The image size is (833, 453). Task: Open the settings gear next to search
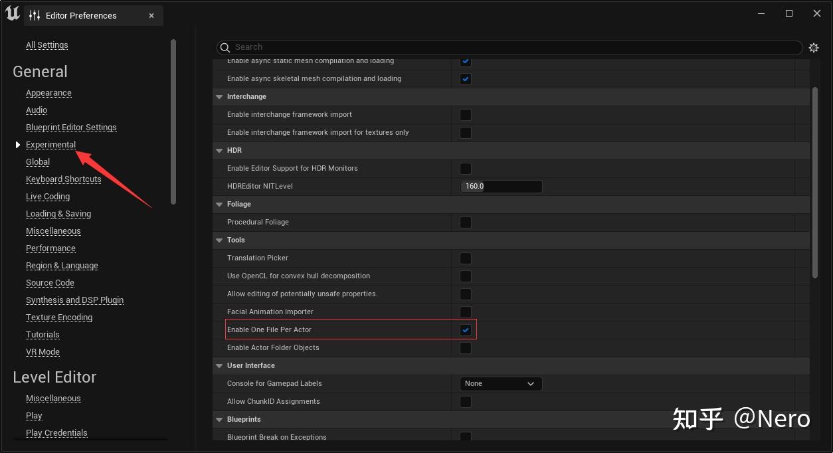pyautogui.click(x=814, y=48)
